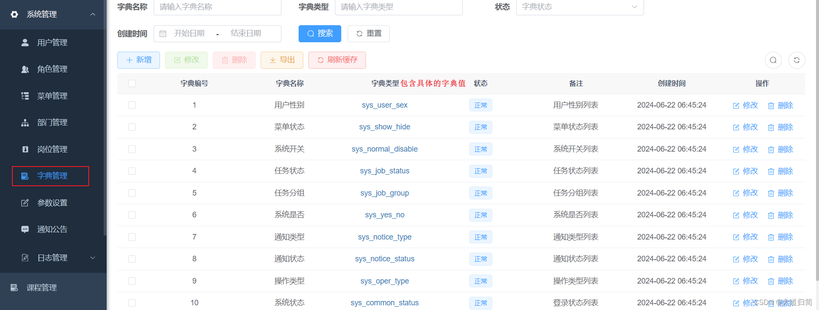Screen dimensions: 819x310
Task: Click trash icon for 系统开关 row
Action: tap(771, 149)
